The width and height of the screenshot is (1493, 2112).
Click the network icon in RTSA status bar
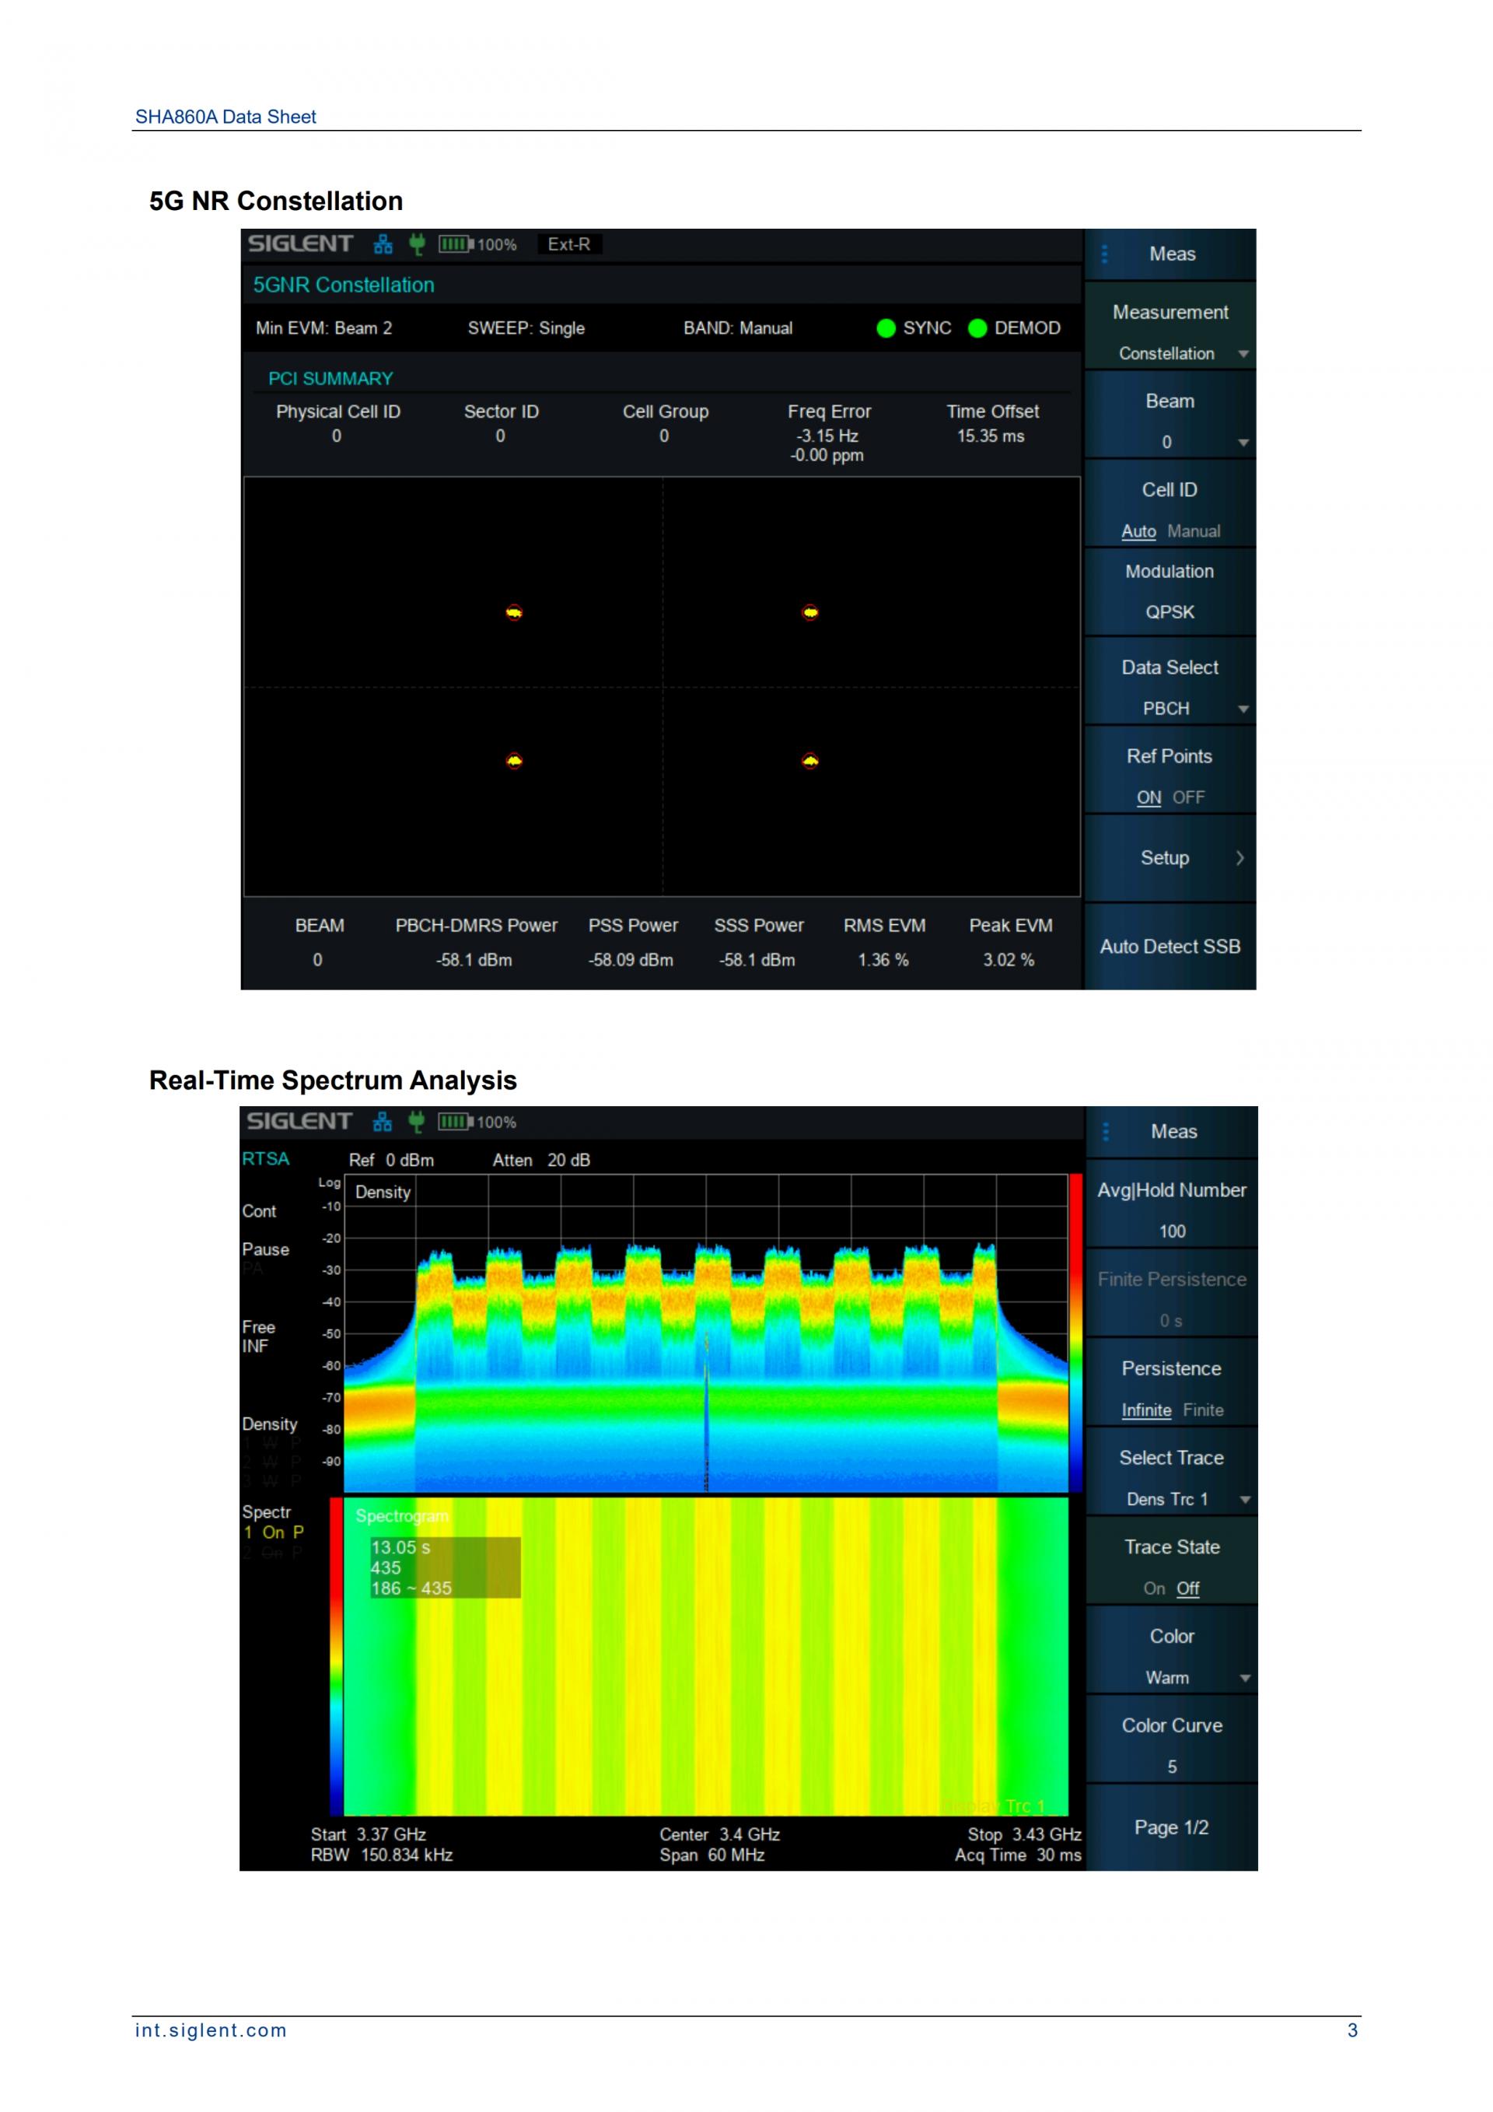[x=383, y=1121]
